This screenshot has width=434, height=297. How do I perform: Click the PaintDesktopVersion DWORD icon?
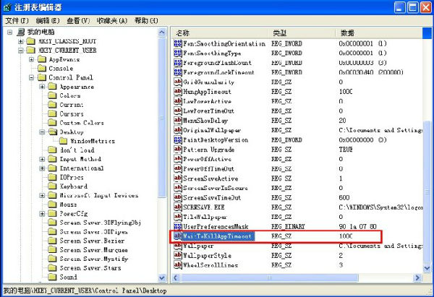point(179,139)
